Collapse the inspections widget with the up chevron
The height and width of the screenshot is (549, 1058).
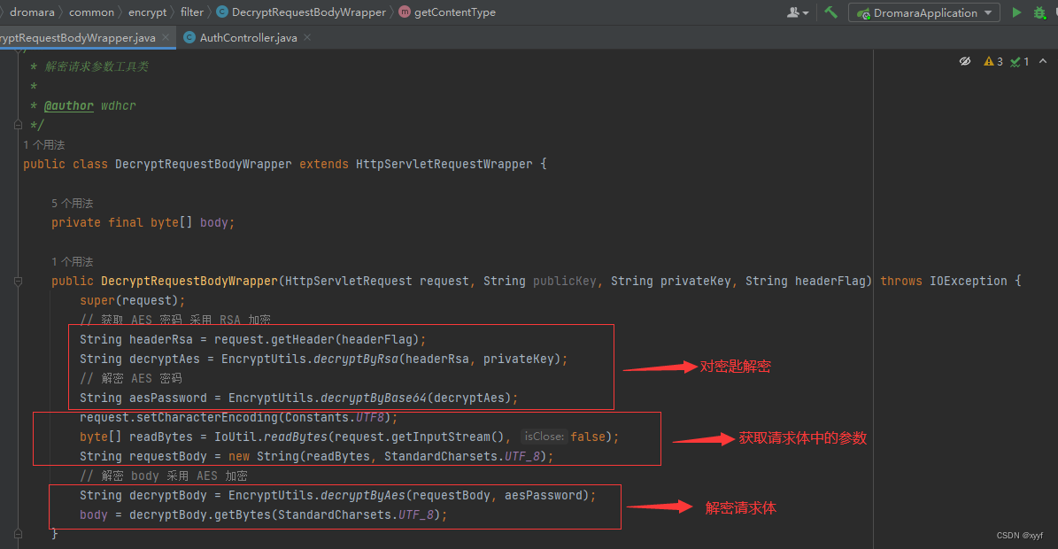coord(1042,61)
